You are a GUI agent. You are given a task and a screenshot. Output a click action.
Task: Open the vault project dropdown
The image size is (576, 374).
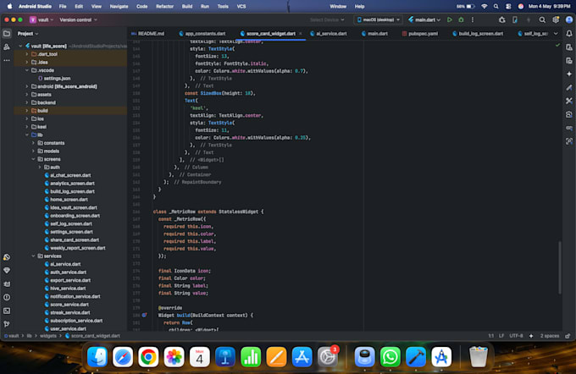(x=42, y=19)
